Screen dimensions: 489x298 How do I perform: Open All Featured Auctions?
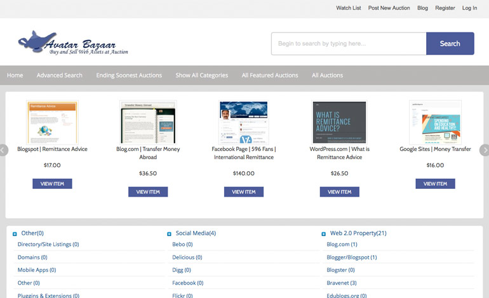(x=270, y=75)
